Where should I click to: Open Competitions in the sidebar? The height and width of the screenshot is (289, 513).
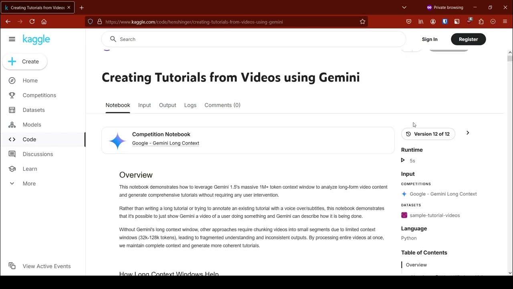(39, 95)
